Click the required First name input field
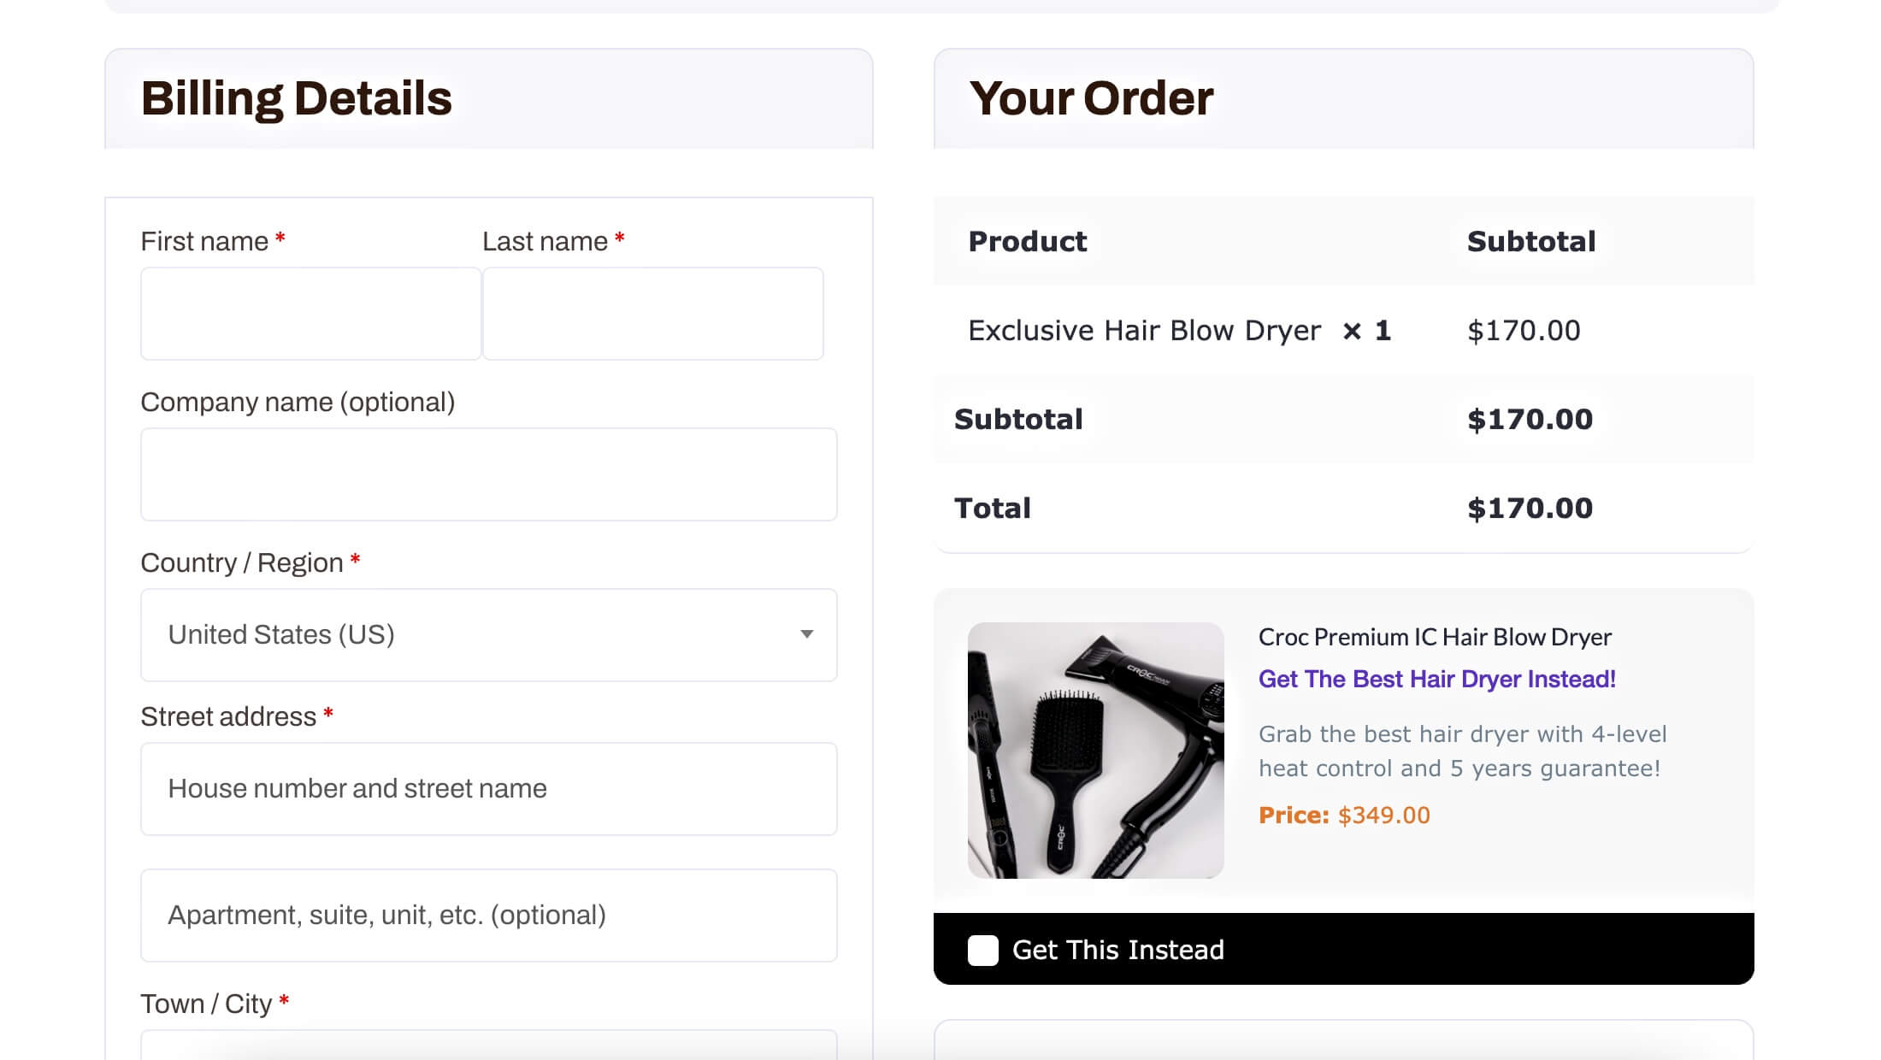The height and width of the screenshot is (1060, 1881). tap(311, 314)
